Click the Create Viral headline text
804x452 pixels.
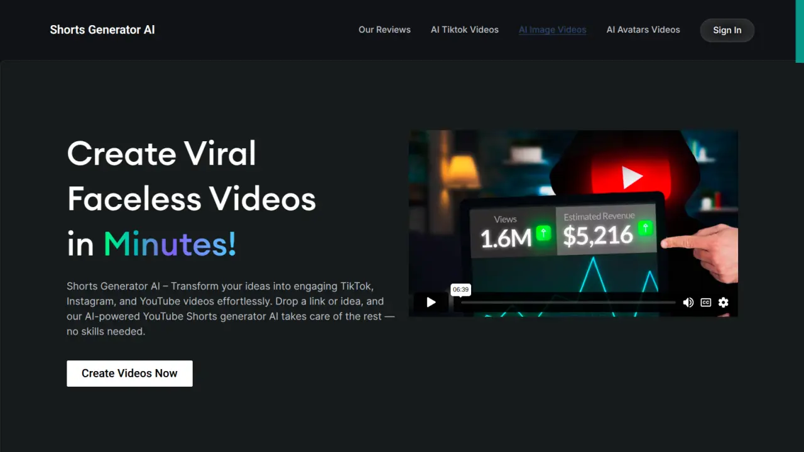point(161,153)
